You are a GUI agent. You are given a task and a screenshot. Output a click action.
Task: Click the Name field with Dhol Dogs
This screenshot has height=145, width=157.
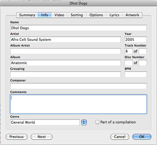78,28
